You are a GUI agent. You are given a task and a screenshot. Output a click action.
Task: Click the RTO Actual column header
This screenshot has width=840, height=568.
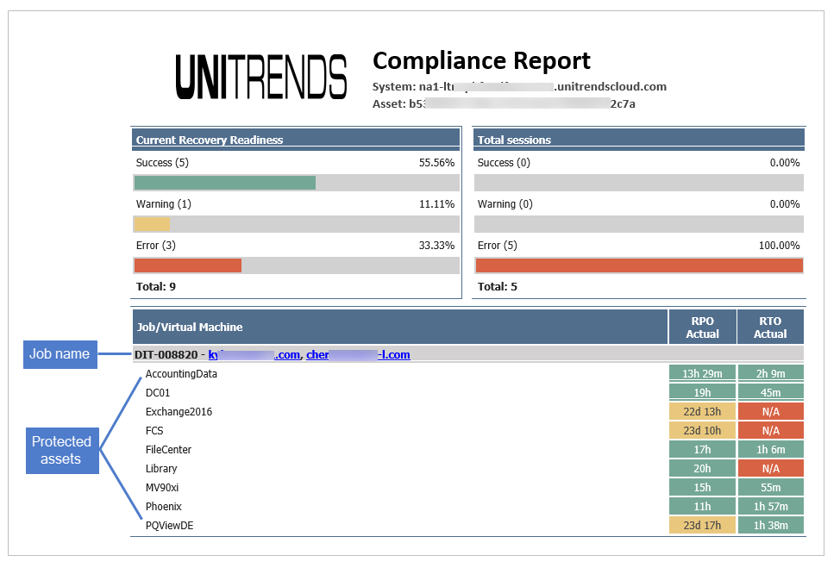click(x=770, y=327)
